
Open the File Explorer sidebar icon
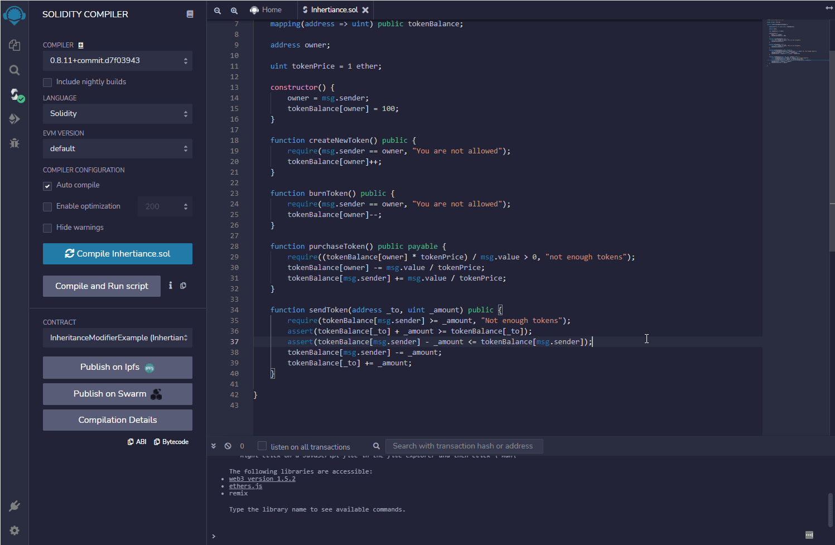click(x=15, y=45)
